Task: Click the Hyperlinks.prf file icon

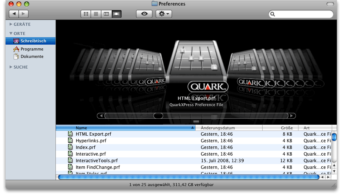Action: pyautogui.click(x=70, y=140)
